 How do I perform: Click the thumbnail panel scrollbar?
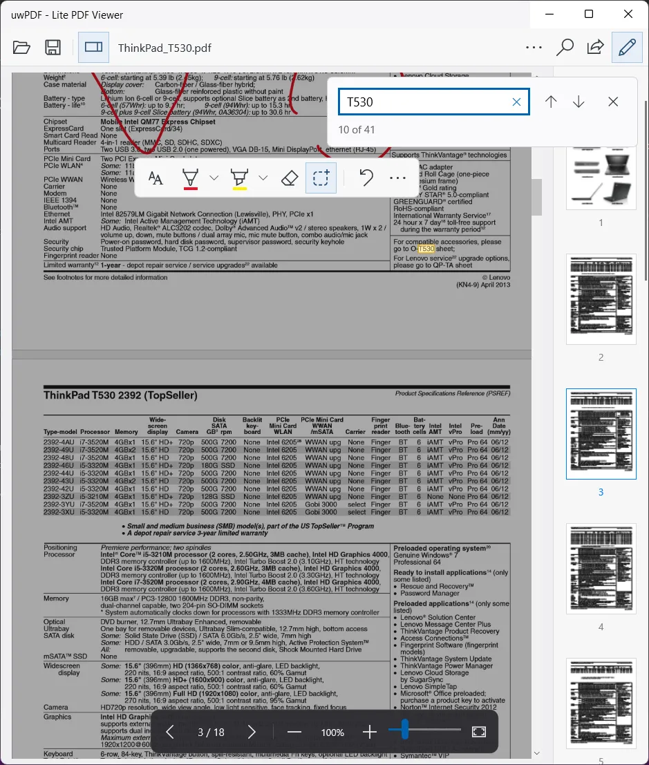point(646,190)
